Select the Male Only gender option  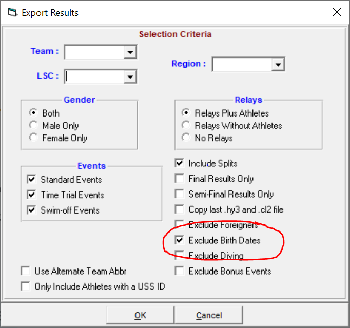click(x=33, y=125)
